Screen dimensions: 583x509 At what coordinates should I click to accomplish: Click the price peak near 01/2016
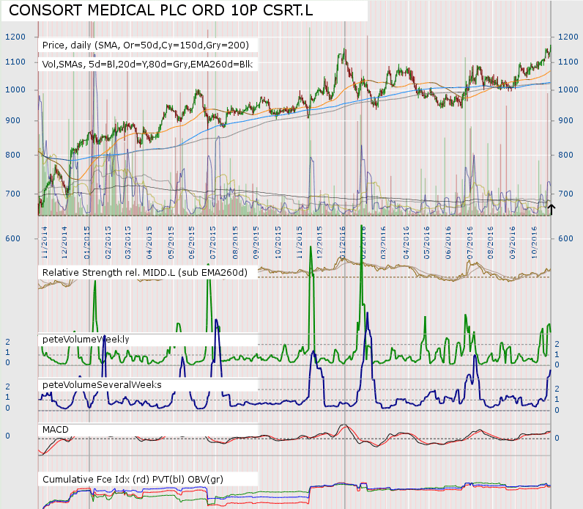344,51
